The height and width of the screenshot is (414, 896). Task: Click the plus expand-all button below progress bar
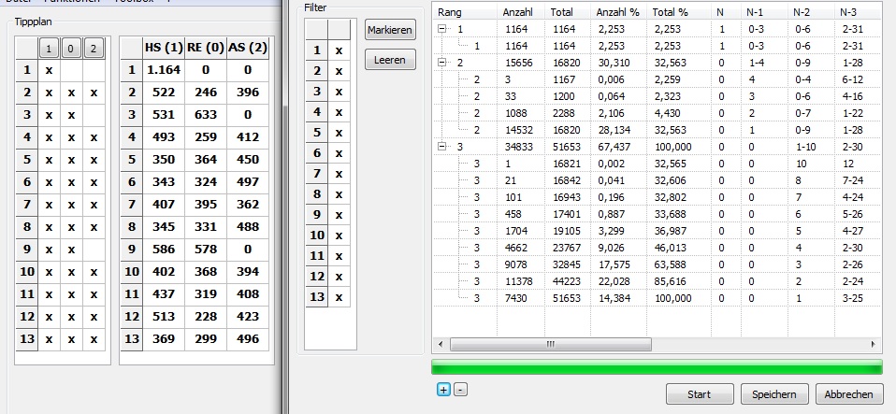(443, 390)
